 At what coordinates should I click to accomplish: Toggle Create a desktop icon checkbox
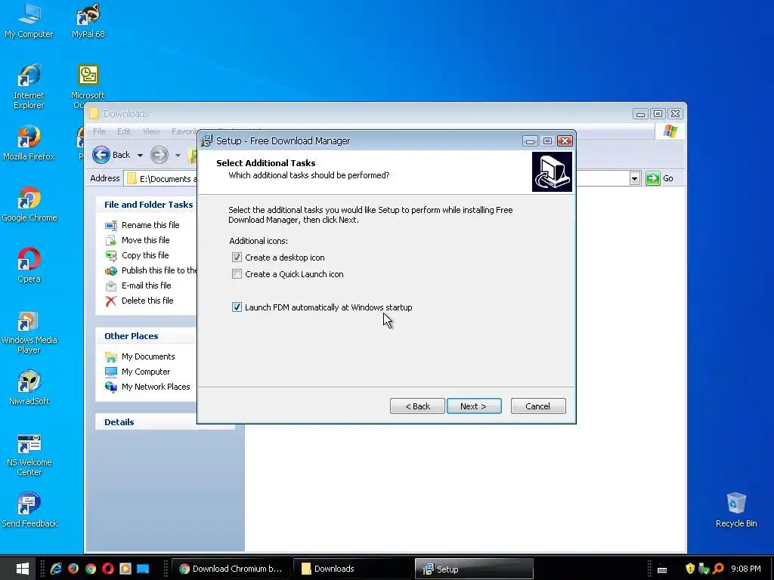tap(237, 258)
